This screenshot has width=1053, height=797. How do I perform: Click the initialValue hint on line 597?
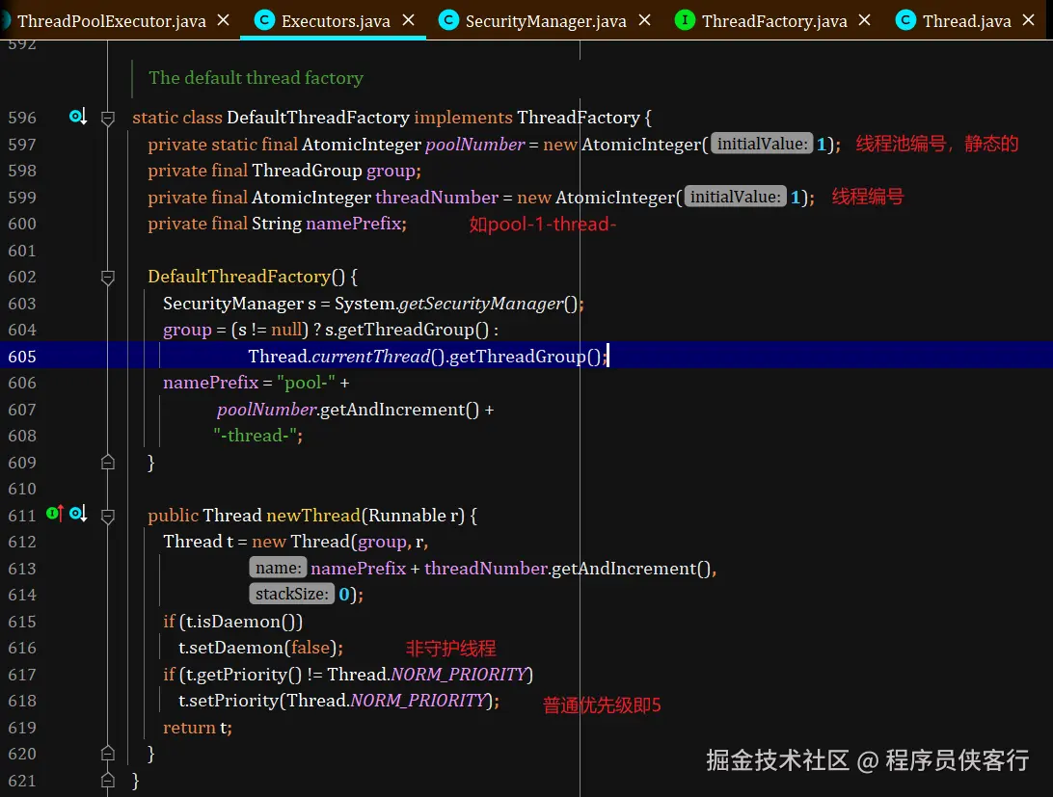(762, 144)
